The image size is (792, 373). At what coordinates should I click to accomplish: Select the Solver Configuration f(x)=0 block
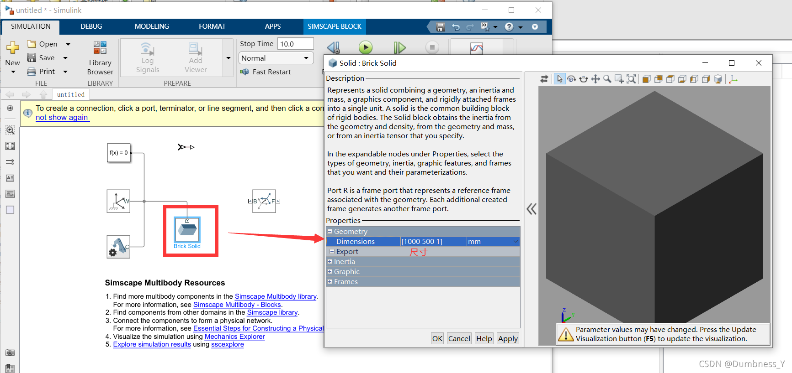pyautogui.click(x=119, y=153)
